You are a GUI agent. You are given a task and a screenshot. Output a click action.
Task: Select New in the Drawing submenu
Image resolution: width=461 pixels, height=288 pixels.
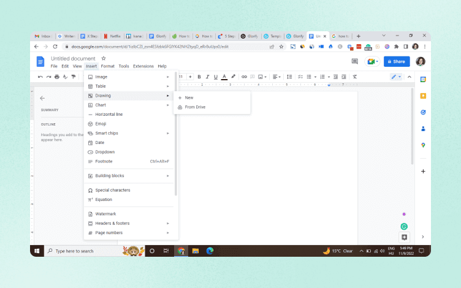coord(213,98)
